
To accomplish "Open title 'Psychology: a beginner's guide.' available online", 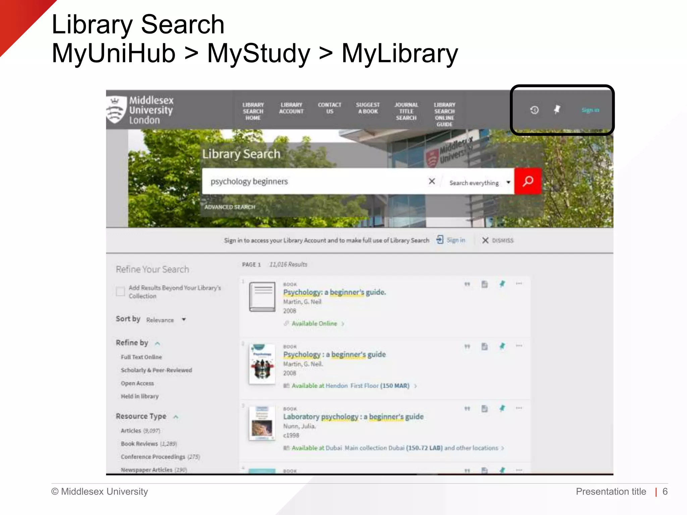I will pyautogui.click(x=334, y=292).
